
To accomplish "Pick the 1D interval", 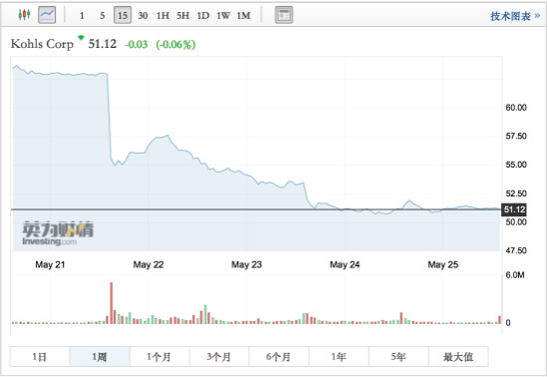I will [x=203, y=16].
